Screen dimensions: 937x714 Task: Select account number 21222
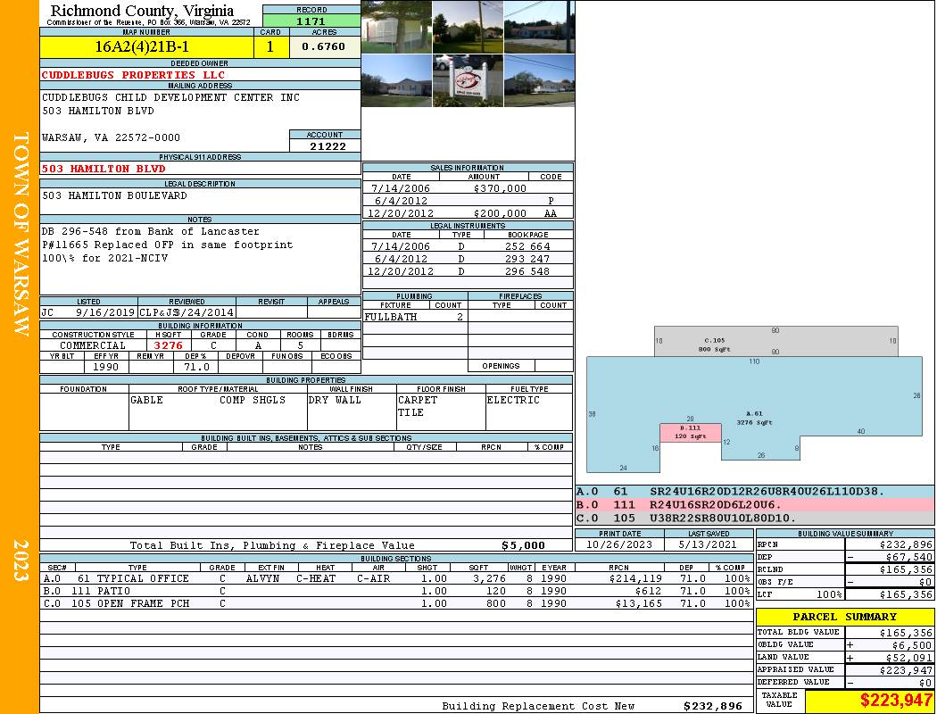pos(328,145)
